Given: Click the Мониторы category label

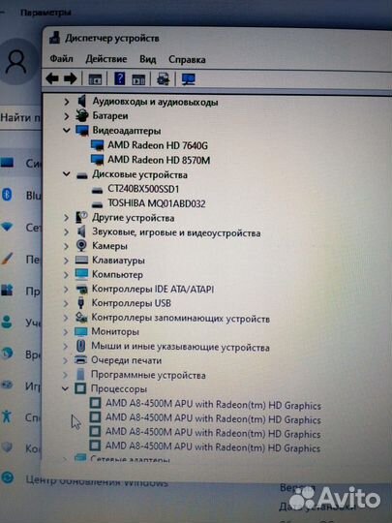Looking at the screenshot, I should 115,331.
